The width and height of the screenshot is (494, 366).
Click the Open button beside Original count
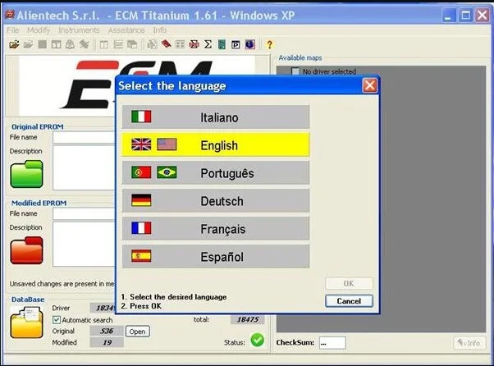tap(137, 332)
